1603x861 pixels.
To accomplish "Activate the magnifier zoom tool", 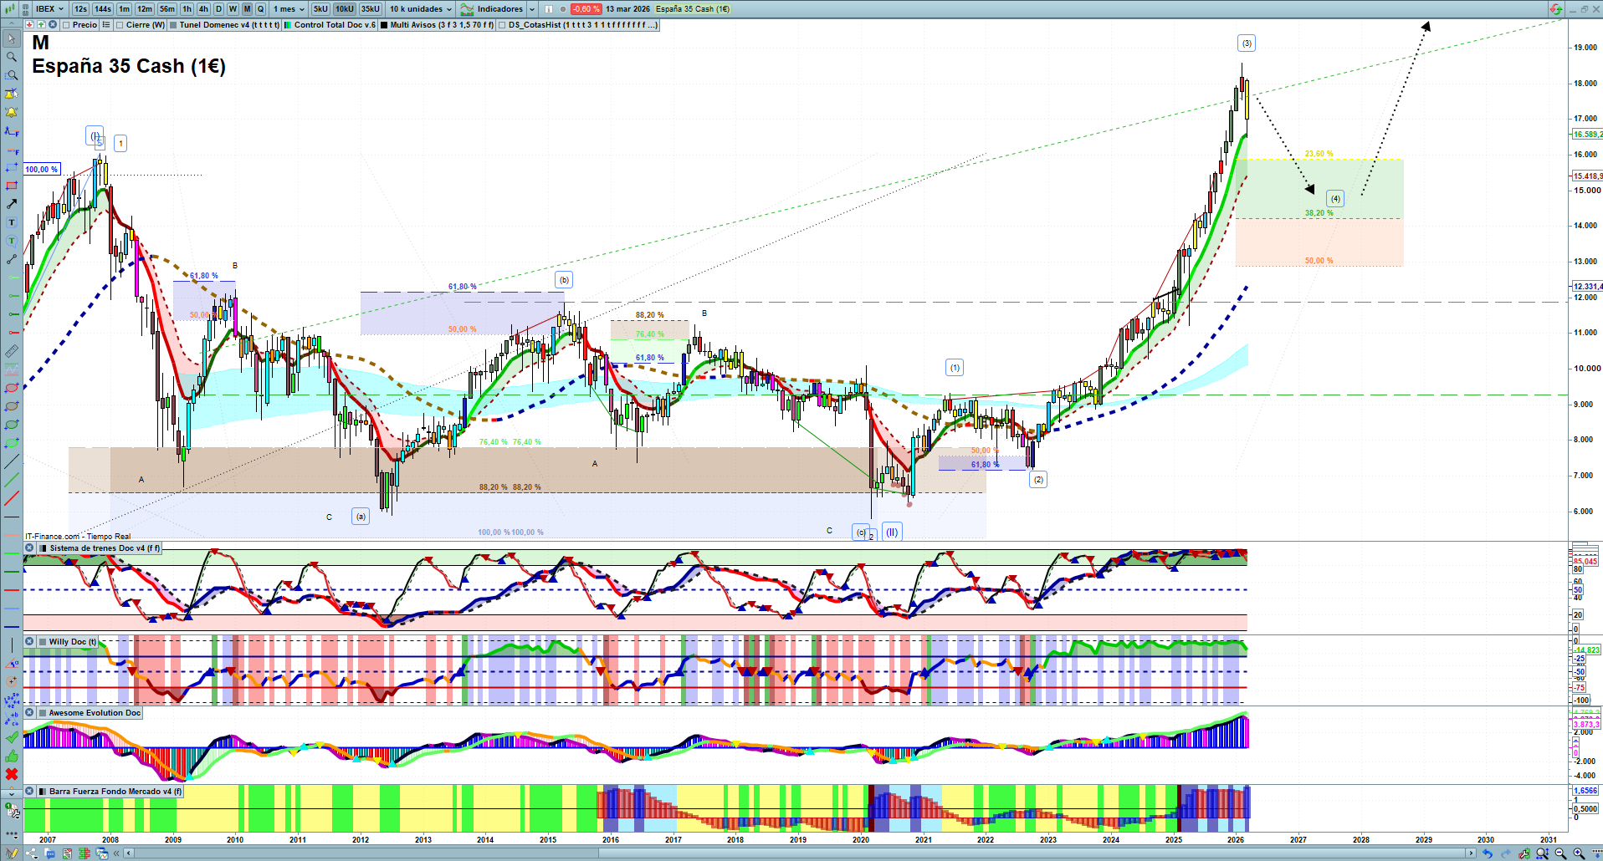I will (12, 57).
